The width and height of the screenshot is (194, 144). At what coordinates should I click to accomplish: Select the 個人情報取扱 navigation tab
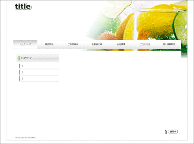(169, 44)
